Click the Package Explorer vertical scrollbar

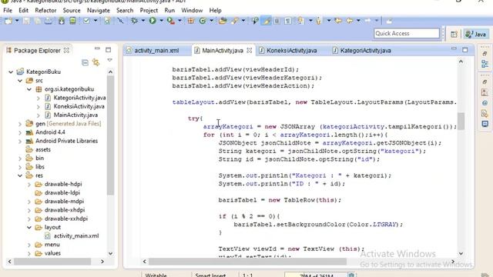[x=110, y=135]
